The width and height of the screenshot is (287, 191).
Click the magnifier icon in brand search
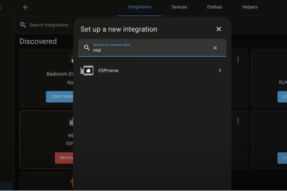87,48
